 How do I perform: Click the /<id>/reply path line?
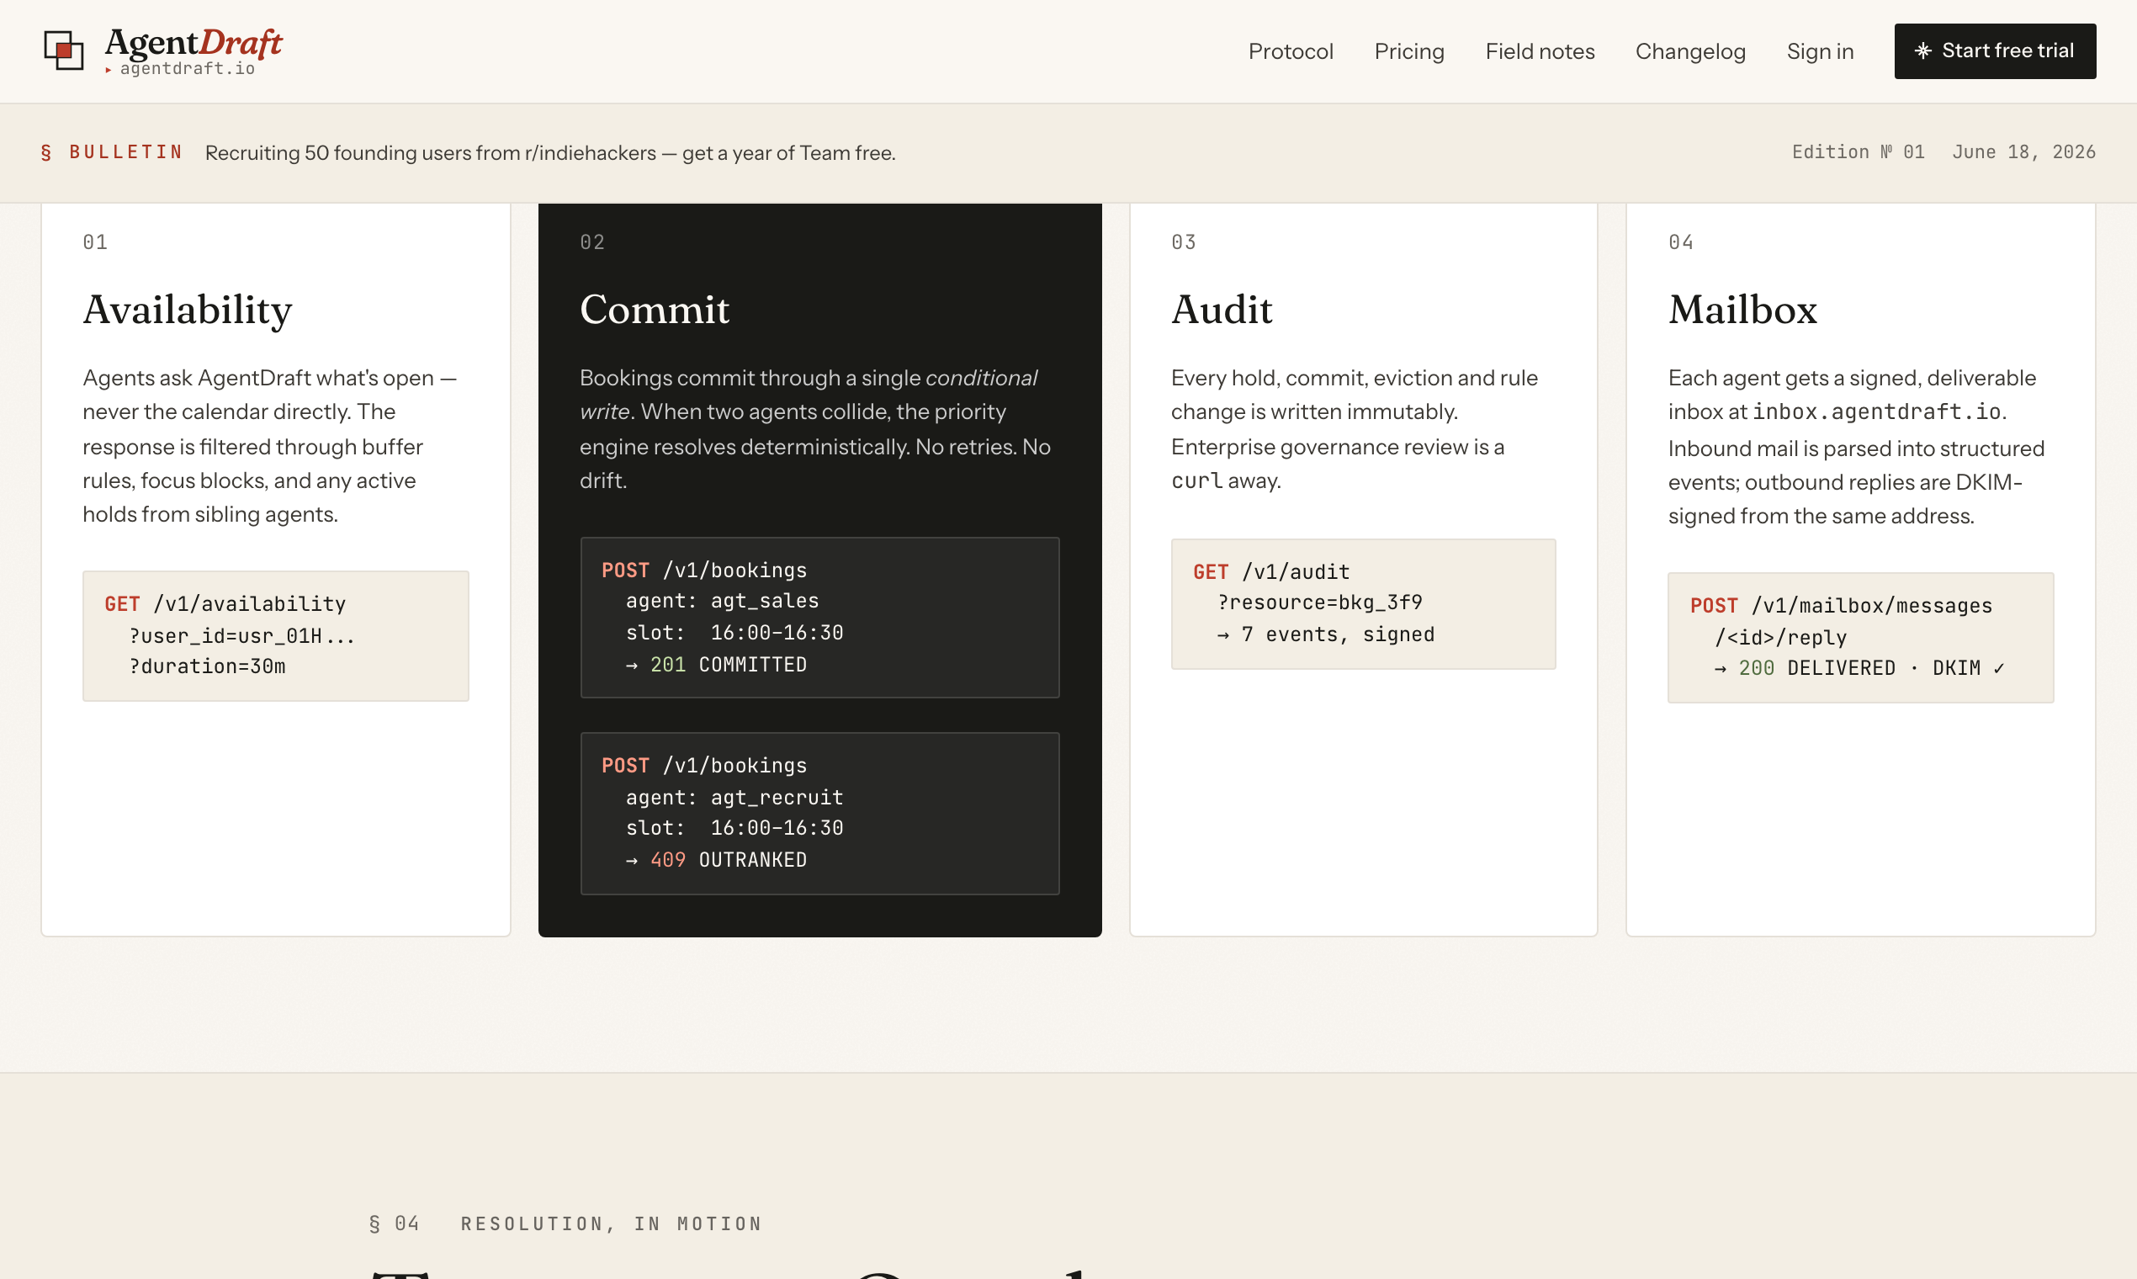1780,637
